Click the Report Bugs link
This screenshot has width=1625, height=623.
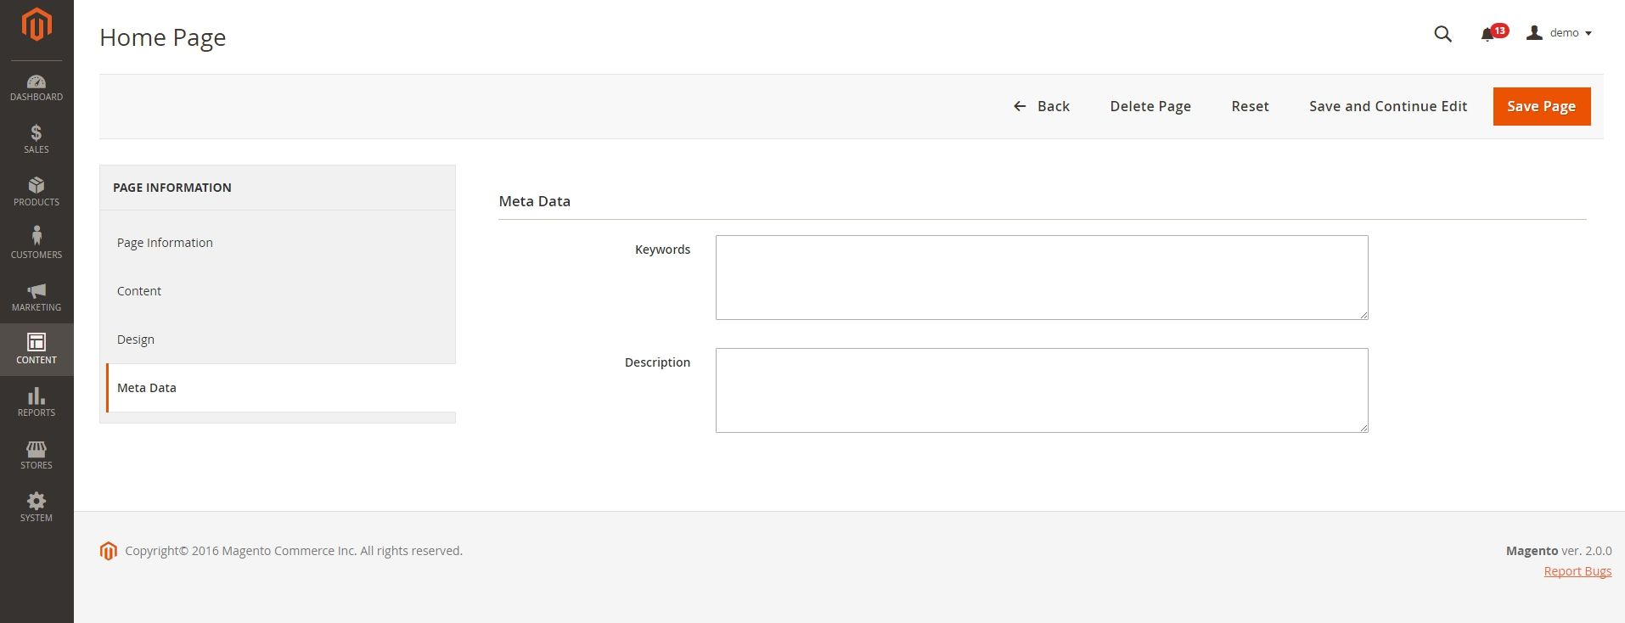click(1577, 571)
